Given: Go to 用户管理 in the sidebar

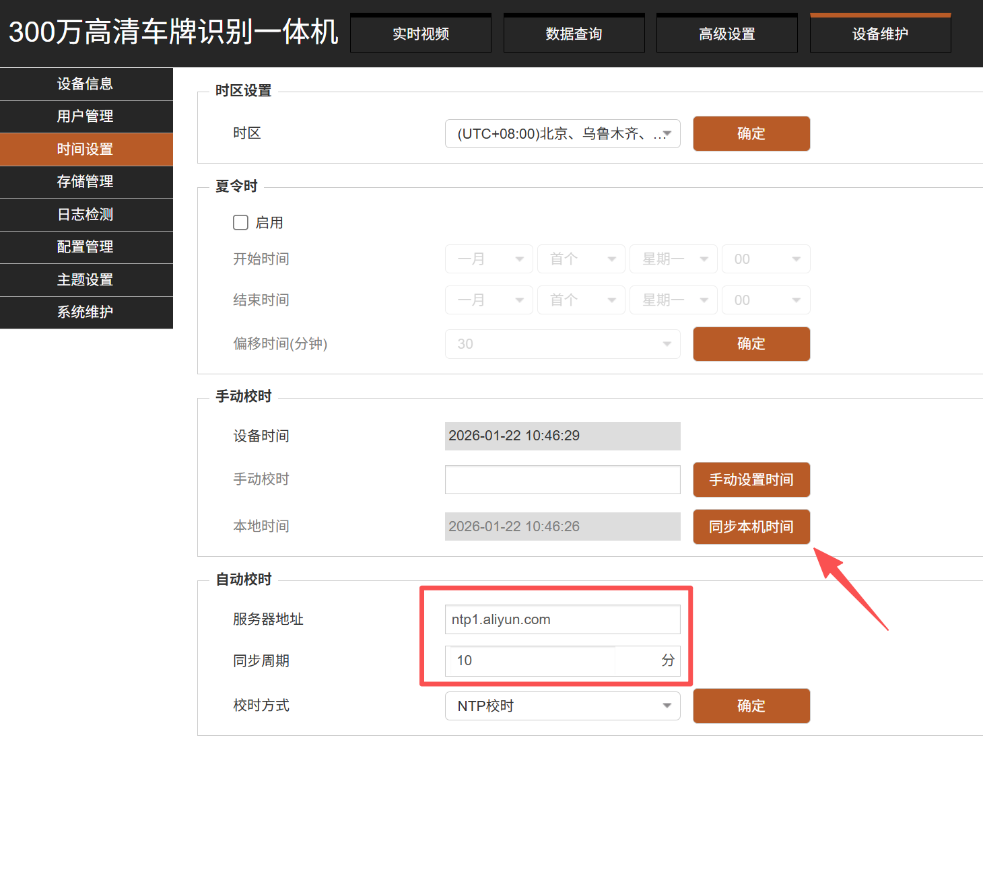Looking at the screenshot, I should pos(86,116).
